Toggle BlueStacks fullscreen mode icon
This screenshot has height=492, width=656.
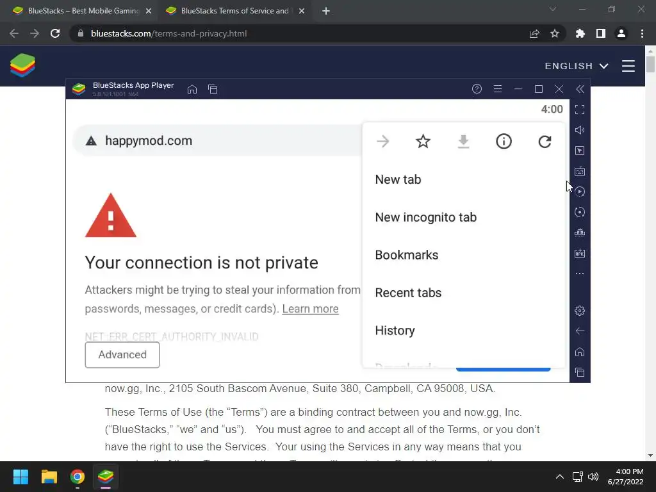580,110
